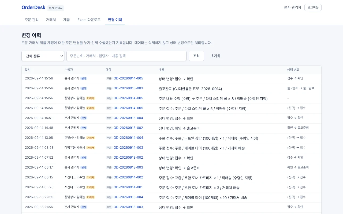Click the timestamp 2026-09-14 08:53
This screenshot has width=343, height=214.
coord(39,148)
